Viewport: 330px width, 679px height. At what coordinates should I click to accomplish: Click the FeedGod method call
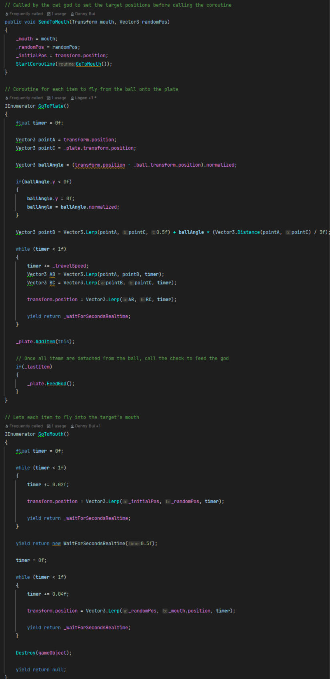[x=56, y=384]
